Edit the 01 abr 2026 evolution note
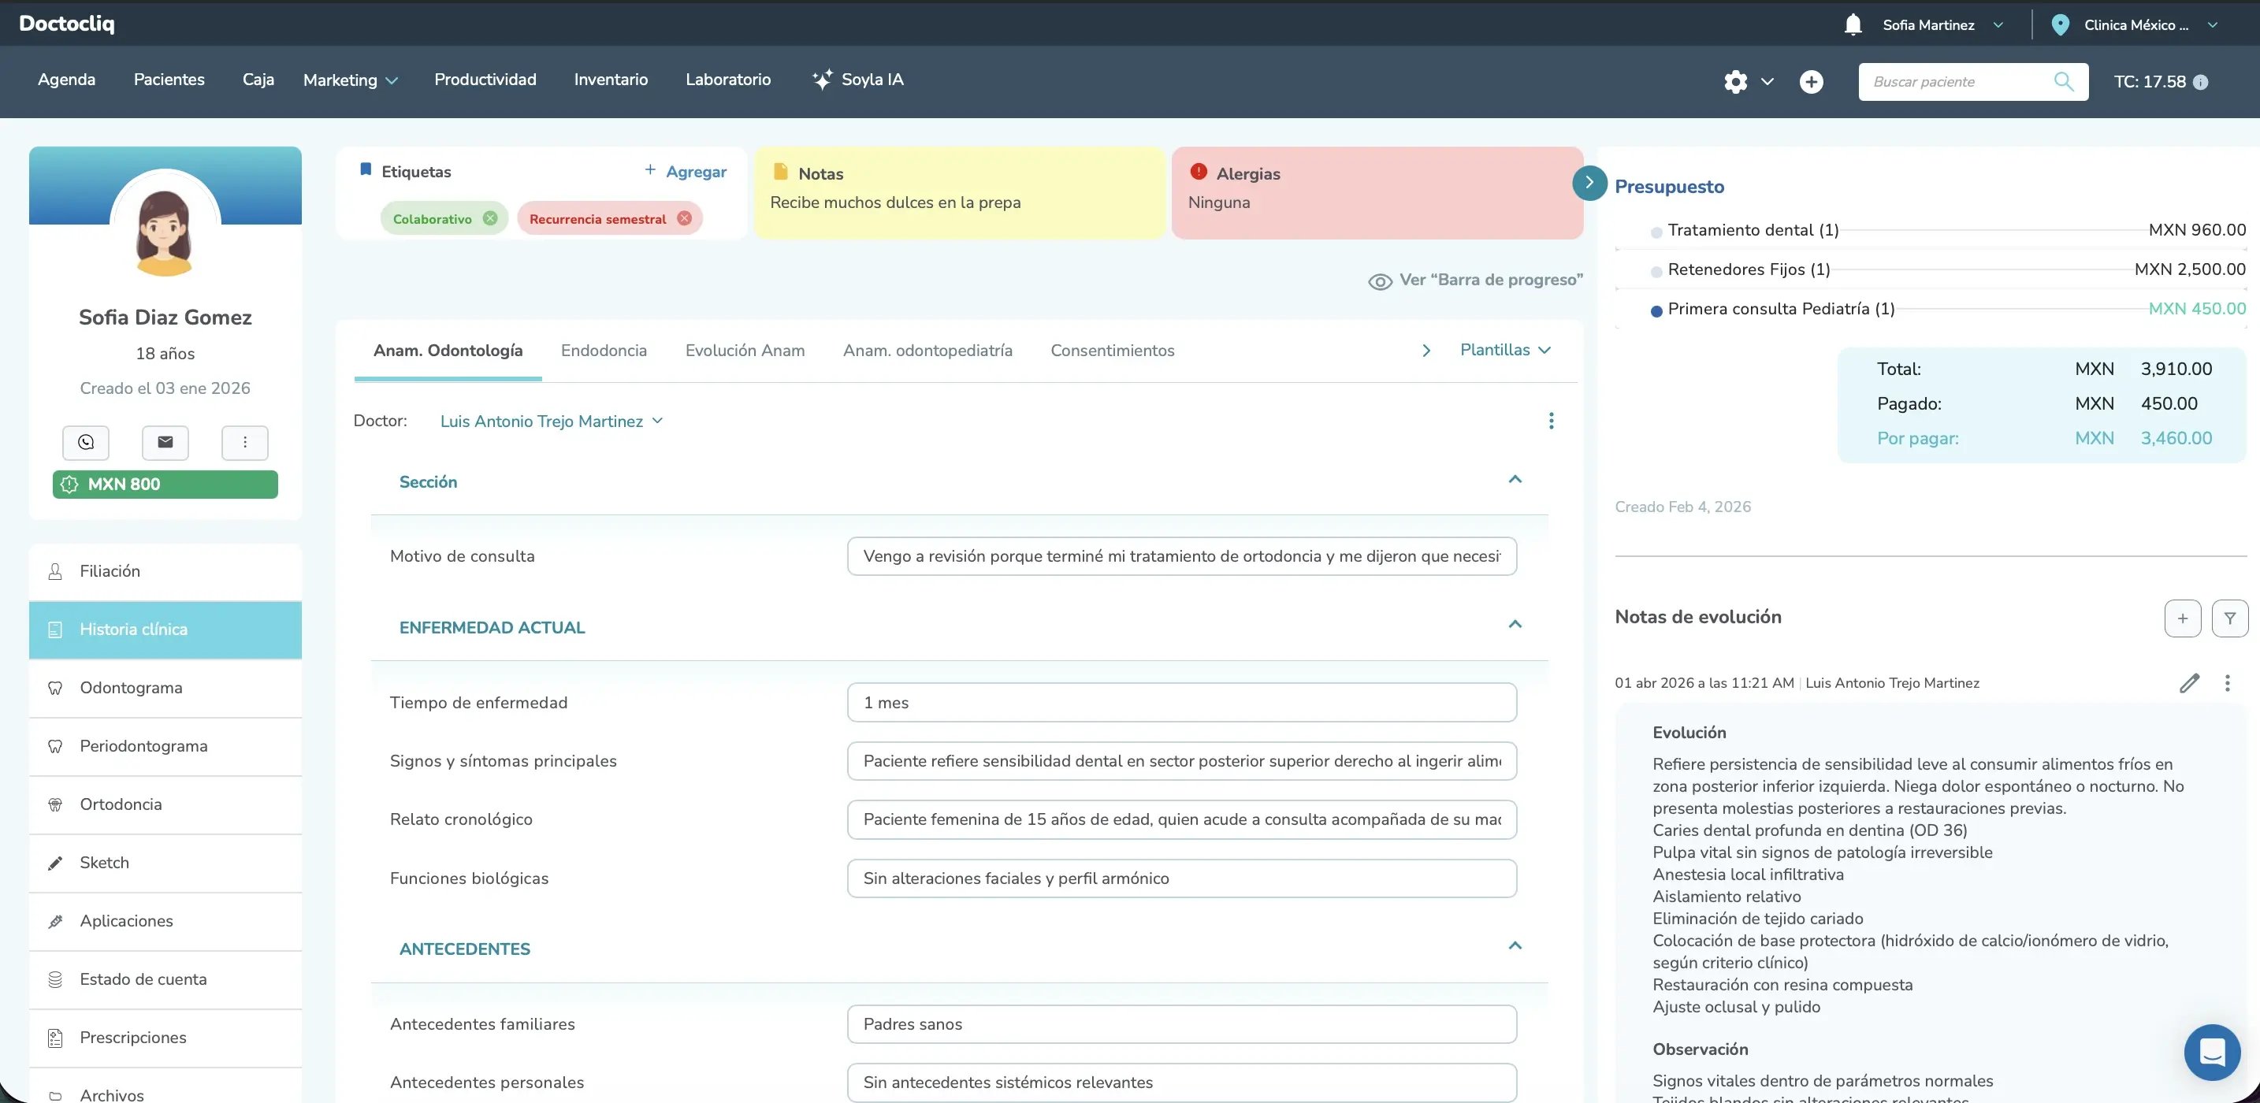Image resolution: width=2260 pixels, height=1103 pixels. point(2190,683)
